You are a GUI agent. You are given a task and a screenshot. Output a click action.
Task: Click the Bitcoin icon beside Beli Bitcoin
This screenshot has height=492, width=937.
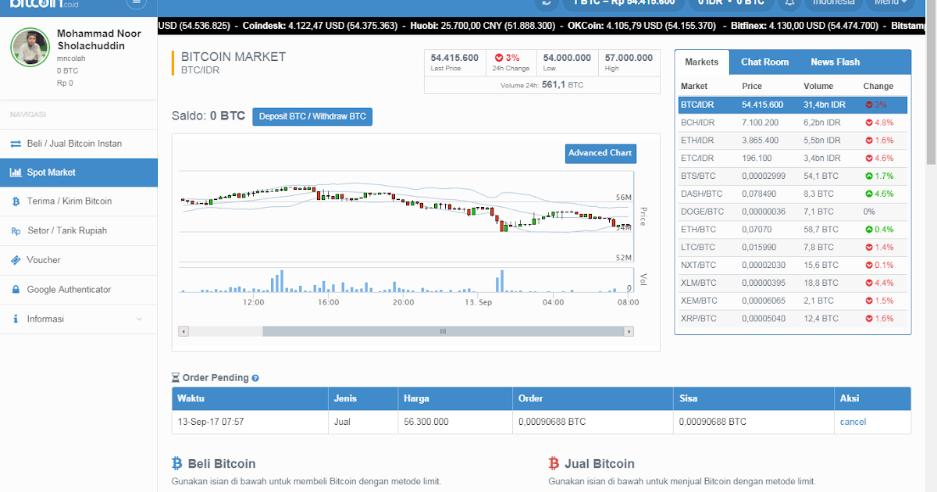point(176,463)
